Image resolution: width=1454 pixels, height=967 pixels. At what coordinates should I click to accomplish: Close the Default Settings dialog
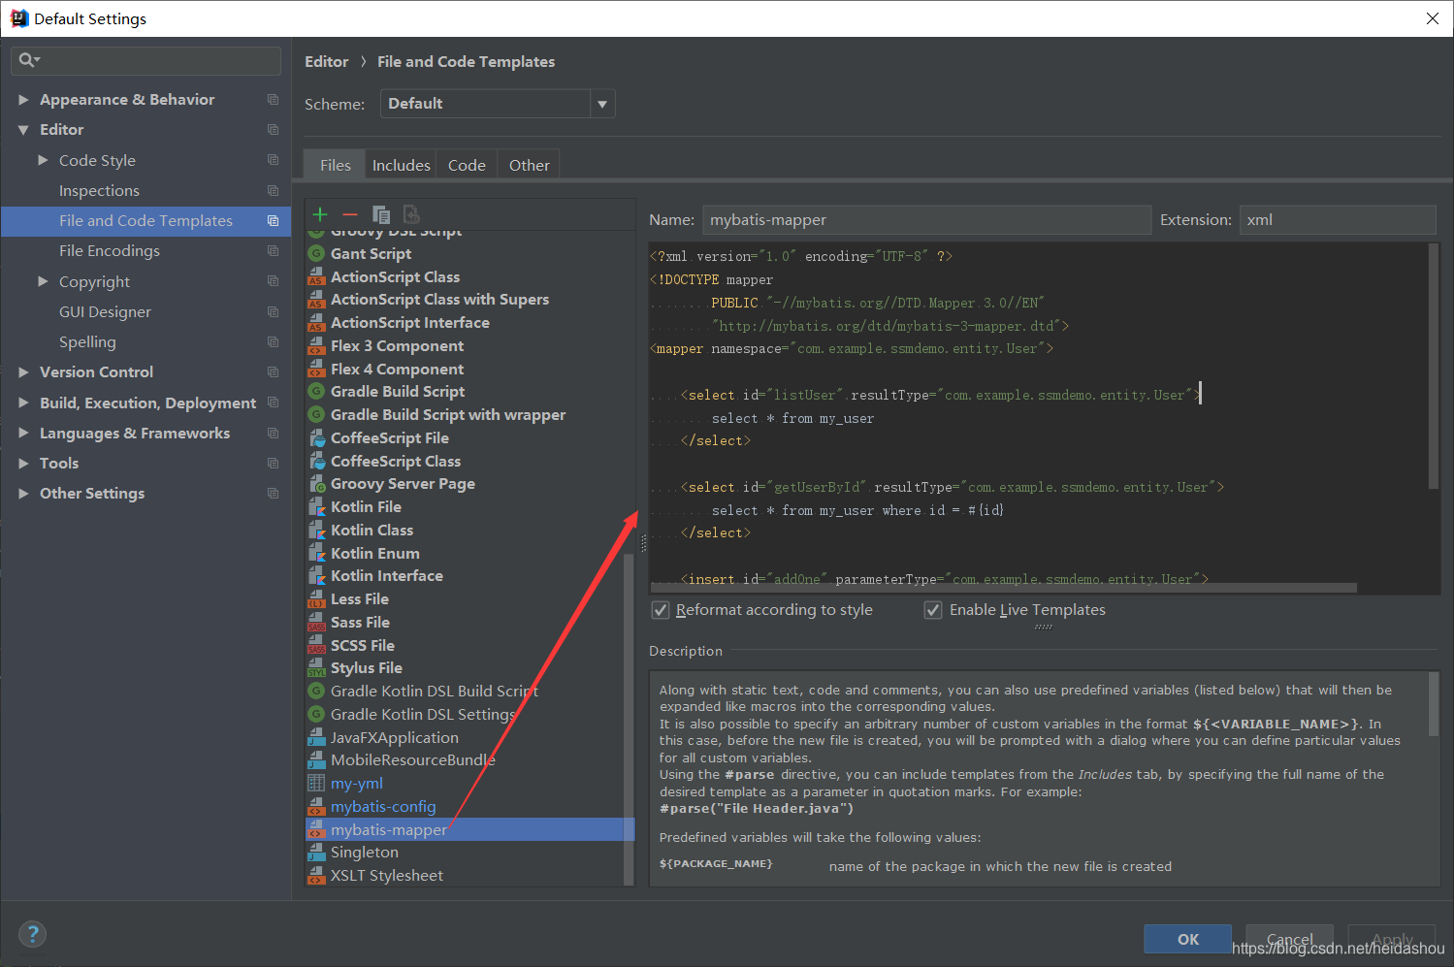tap(1432, 18)
